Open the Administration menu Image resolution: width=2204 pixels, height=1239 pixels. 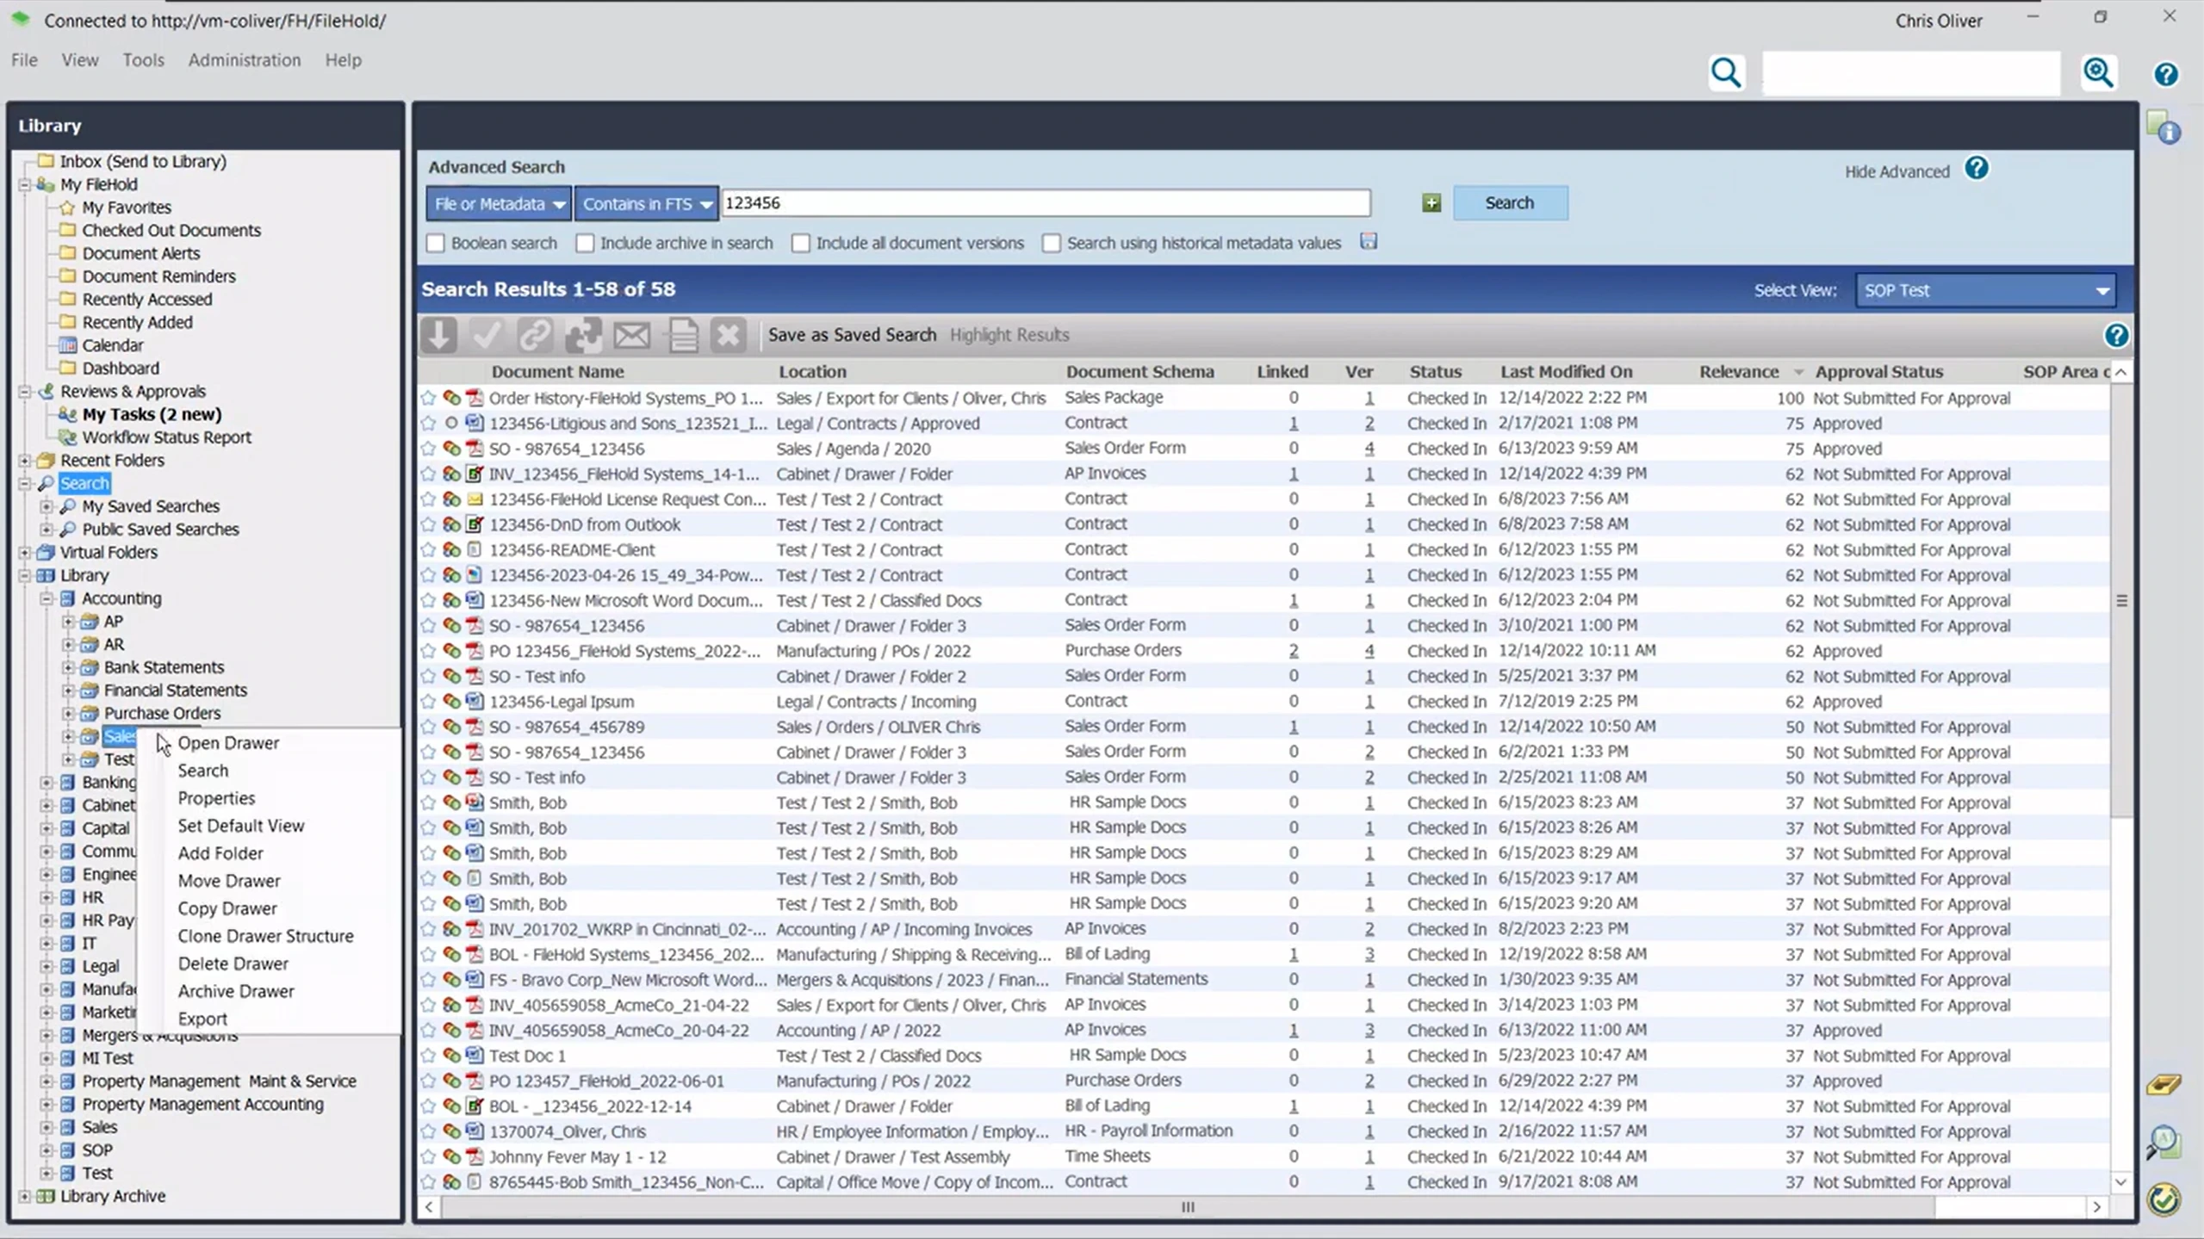click(x=245, y=60)
